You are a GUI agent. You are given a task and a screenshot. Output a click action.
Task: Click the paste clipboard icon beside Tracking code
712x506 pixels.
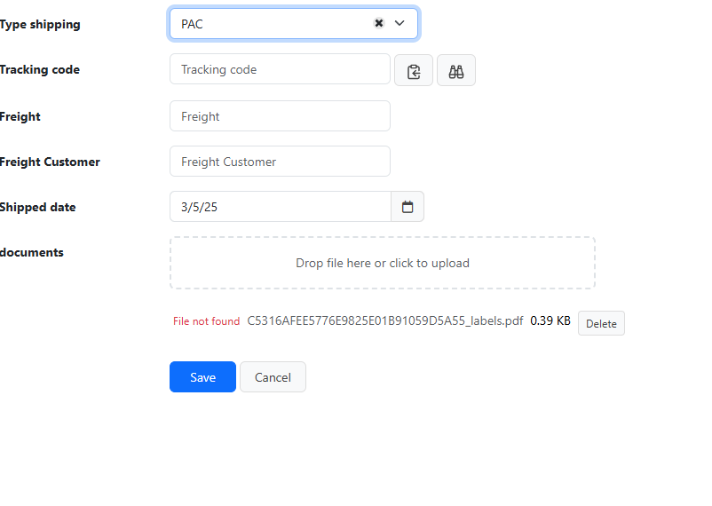coord(414,70)
